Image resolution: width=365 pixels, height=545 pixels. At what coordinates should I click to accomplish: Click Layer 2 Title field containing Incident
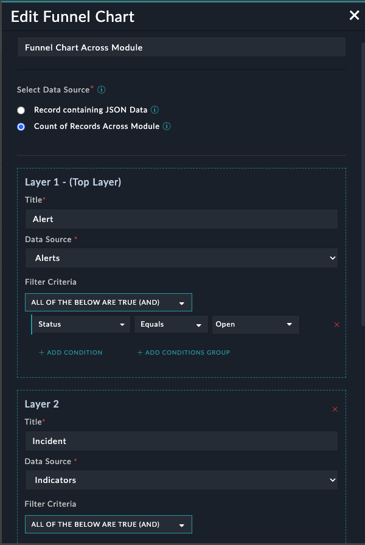pos(181,441)
